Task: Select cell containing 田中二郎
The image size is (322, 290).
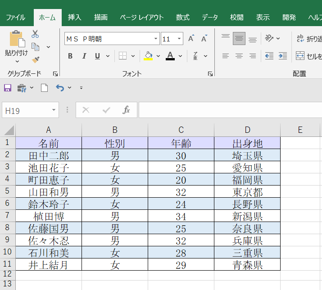Action: (49, 155)
